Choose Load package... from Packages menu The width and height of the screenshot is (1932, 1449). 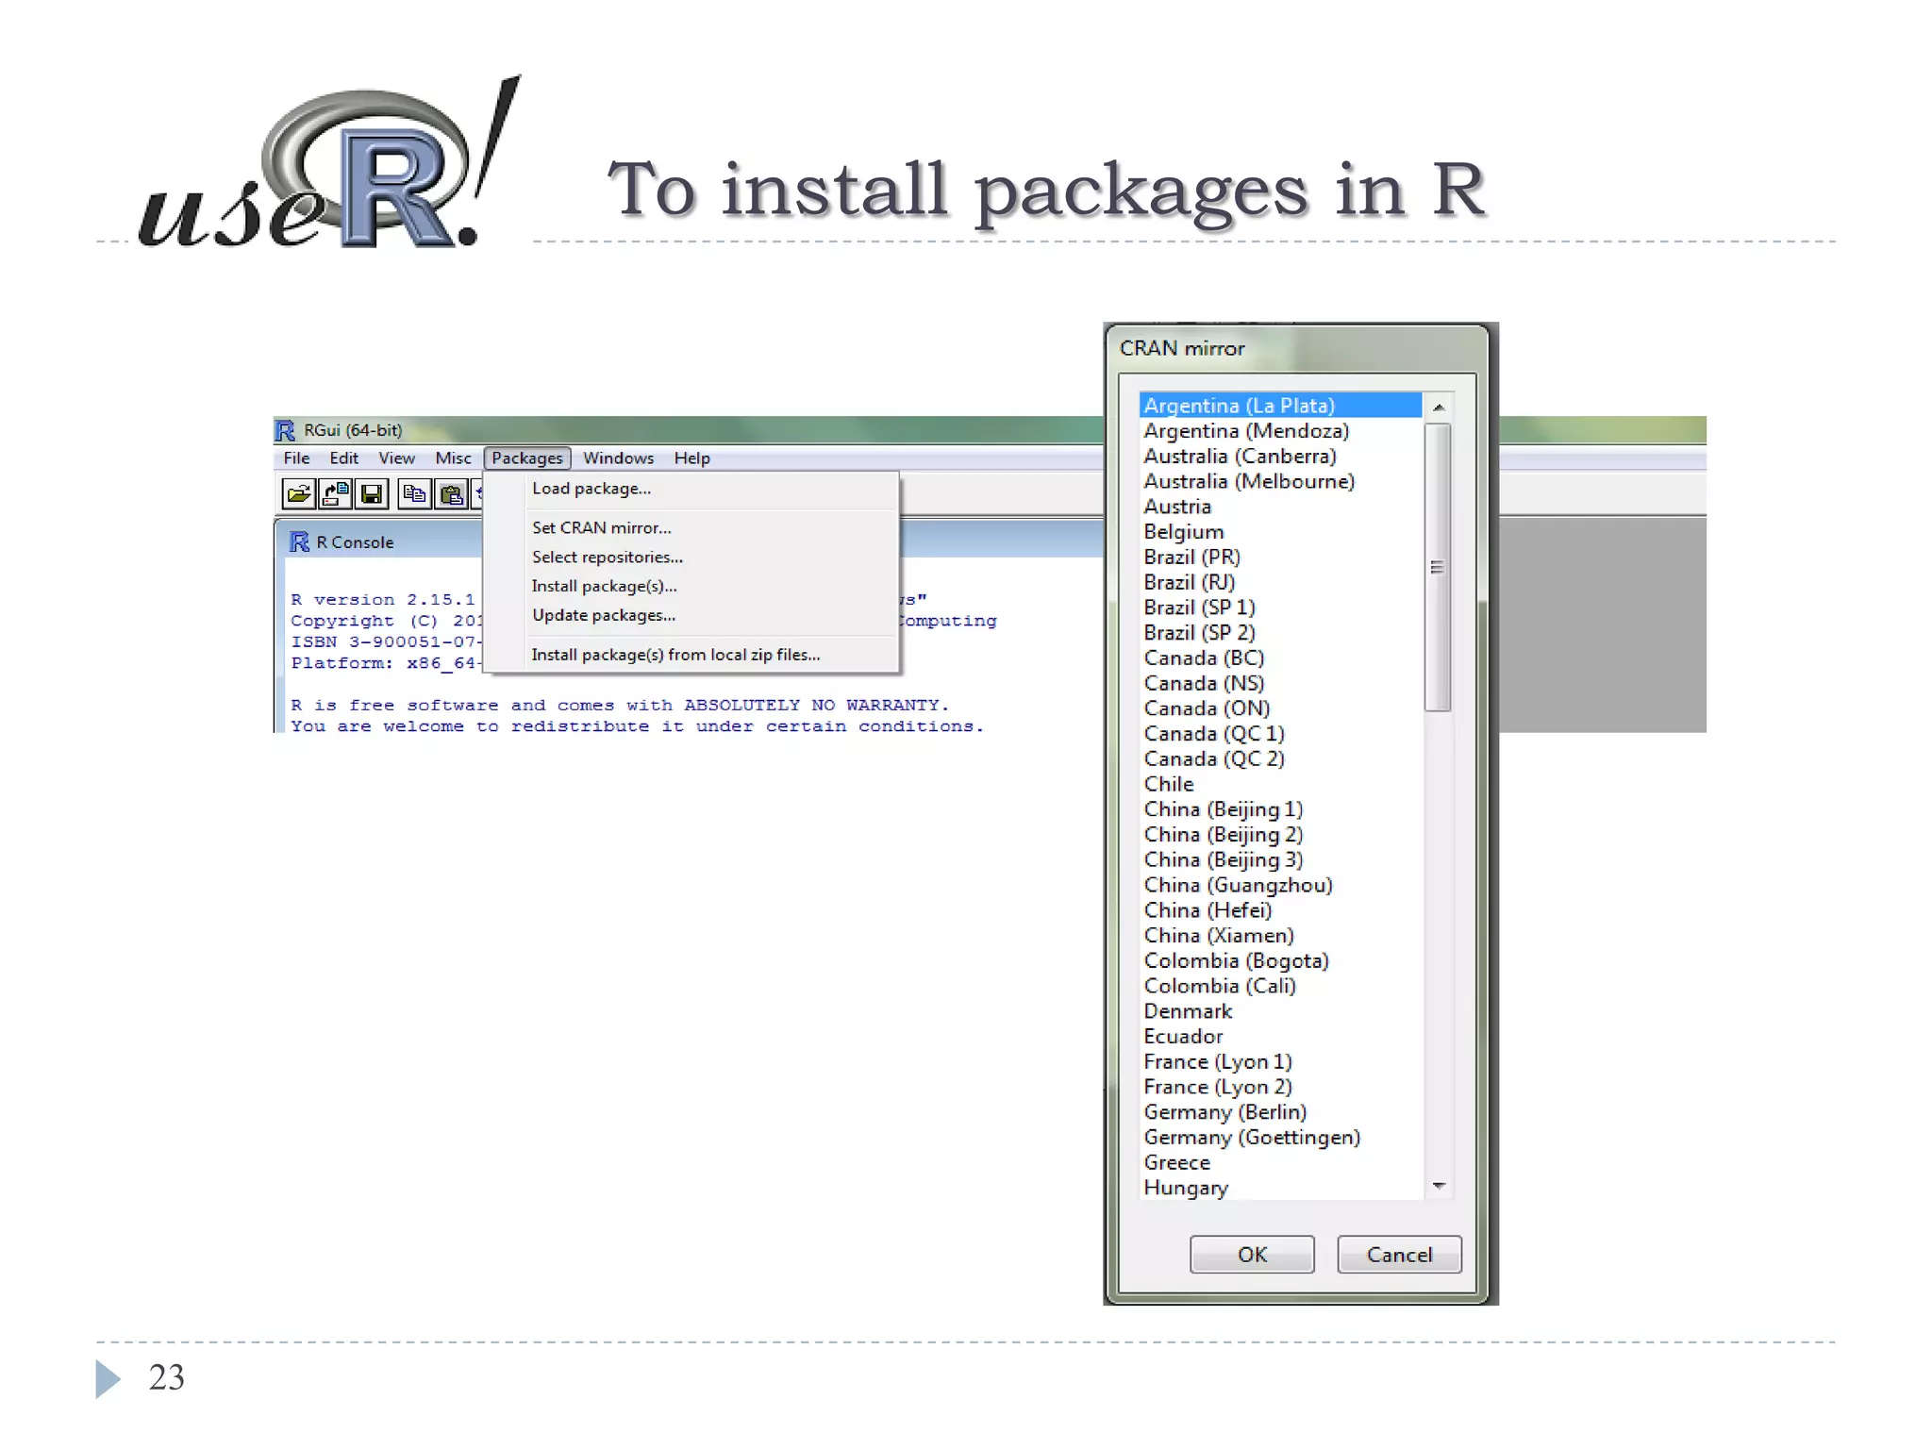691,489
